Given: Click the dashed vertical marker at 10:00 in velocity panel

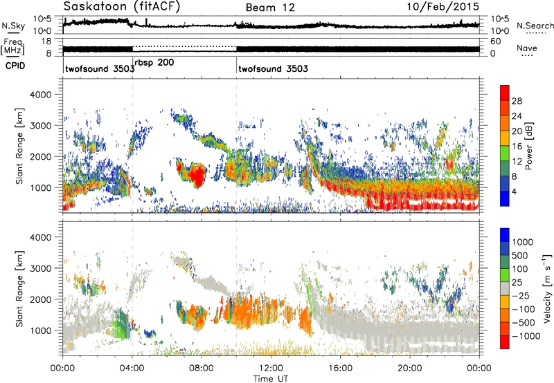Looking at the screenshot, I should [x=236, y=288].
